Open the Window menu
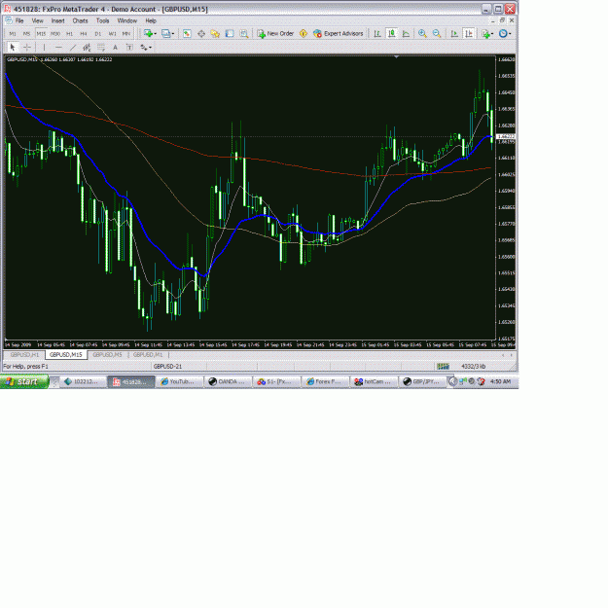 pyautogui.click(x=126, y=20)
